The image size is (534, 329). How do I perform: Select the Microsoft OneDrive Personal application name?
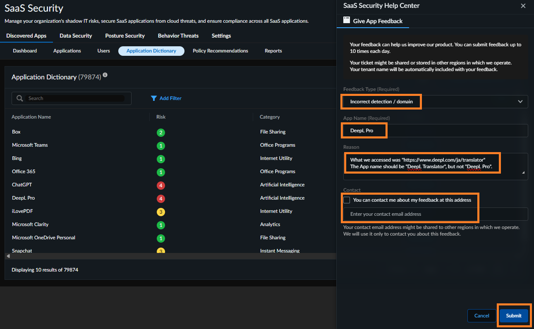click(43, 238)
